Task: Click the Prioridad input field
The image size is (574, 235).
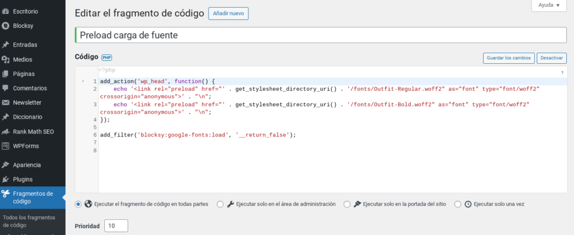Action: tap(116, 226)
